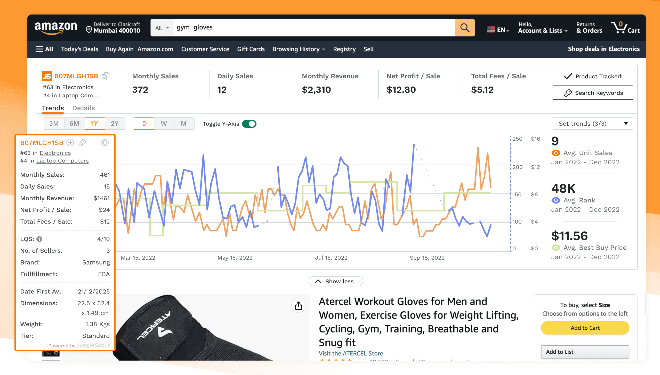Toggle visibility of Avg. Rank trend
This screenshot has height=375, width=660.
(556, 200)
